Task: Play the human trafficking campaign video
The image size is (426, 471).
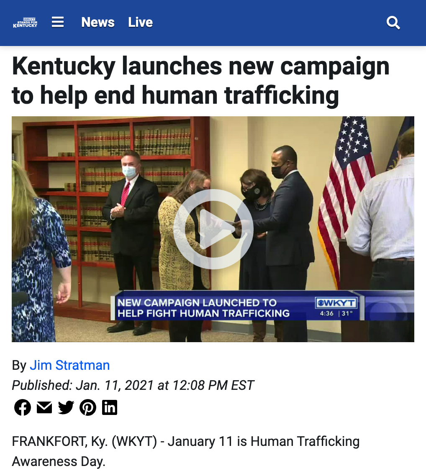Action: coord(213,229)
